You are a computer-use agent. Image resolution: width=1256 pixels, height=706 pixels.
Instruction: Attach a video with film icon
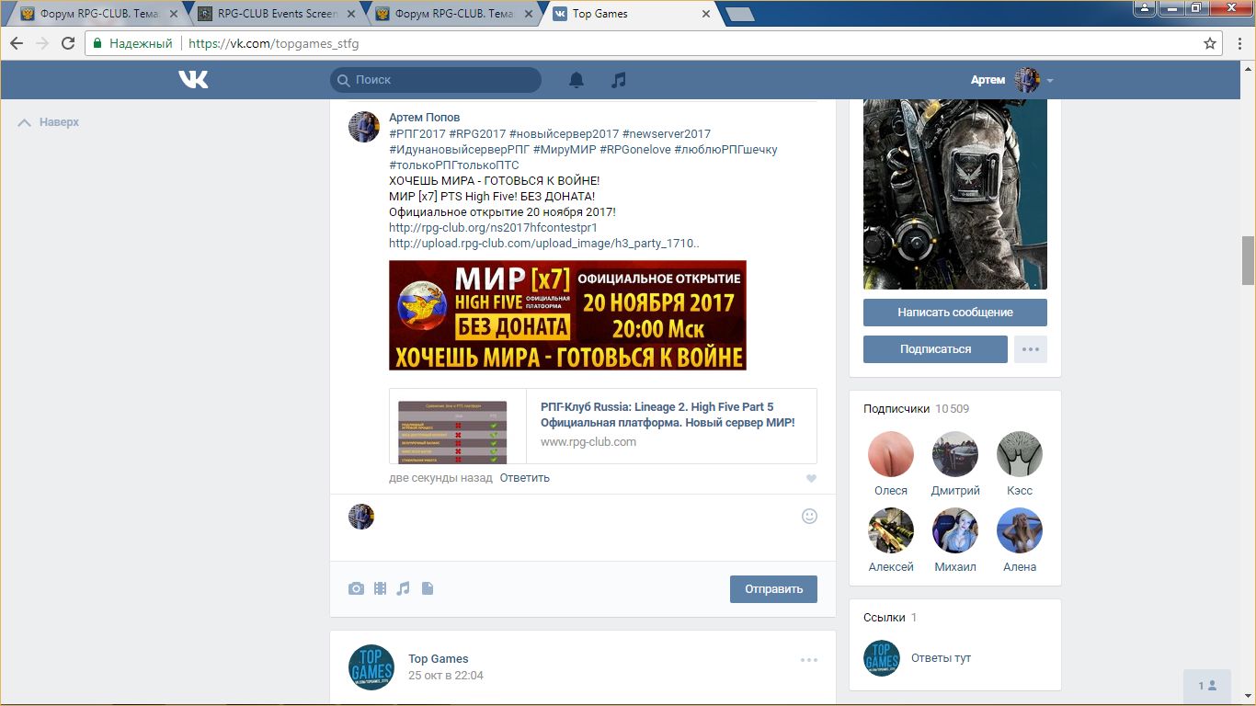click(380, 588)
